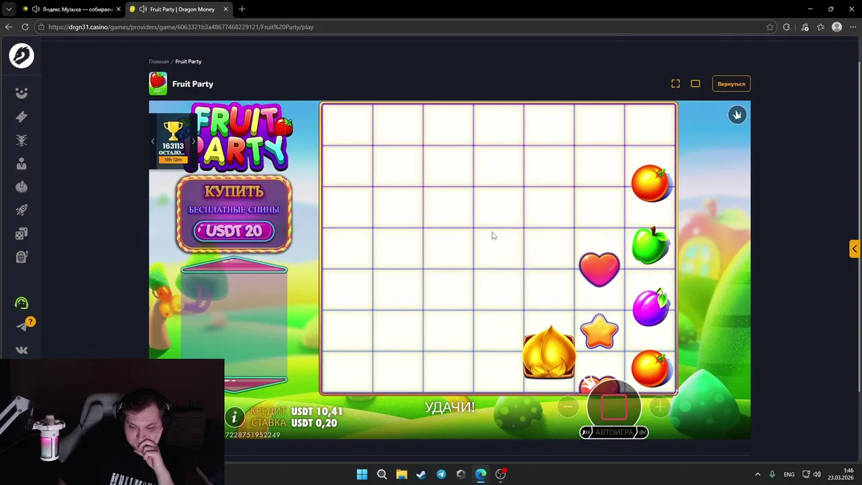
Task: Click the page vertical scrollbar
Action: point(859,226)
